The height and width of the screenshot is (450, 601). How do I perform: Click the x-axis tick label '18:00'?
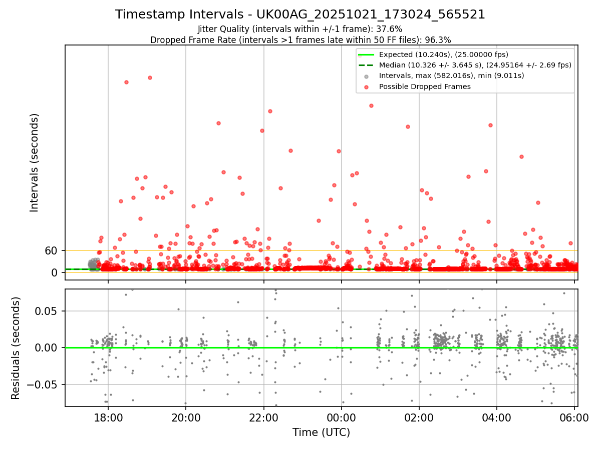coord(108,417)
